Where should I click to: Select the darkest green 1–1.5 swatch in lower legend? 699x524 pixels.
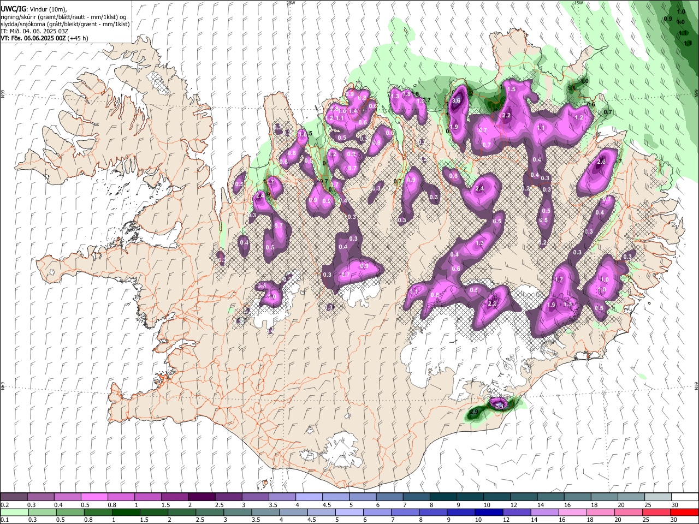(126, 512)
